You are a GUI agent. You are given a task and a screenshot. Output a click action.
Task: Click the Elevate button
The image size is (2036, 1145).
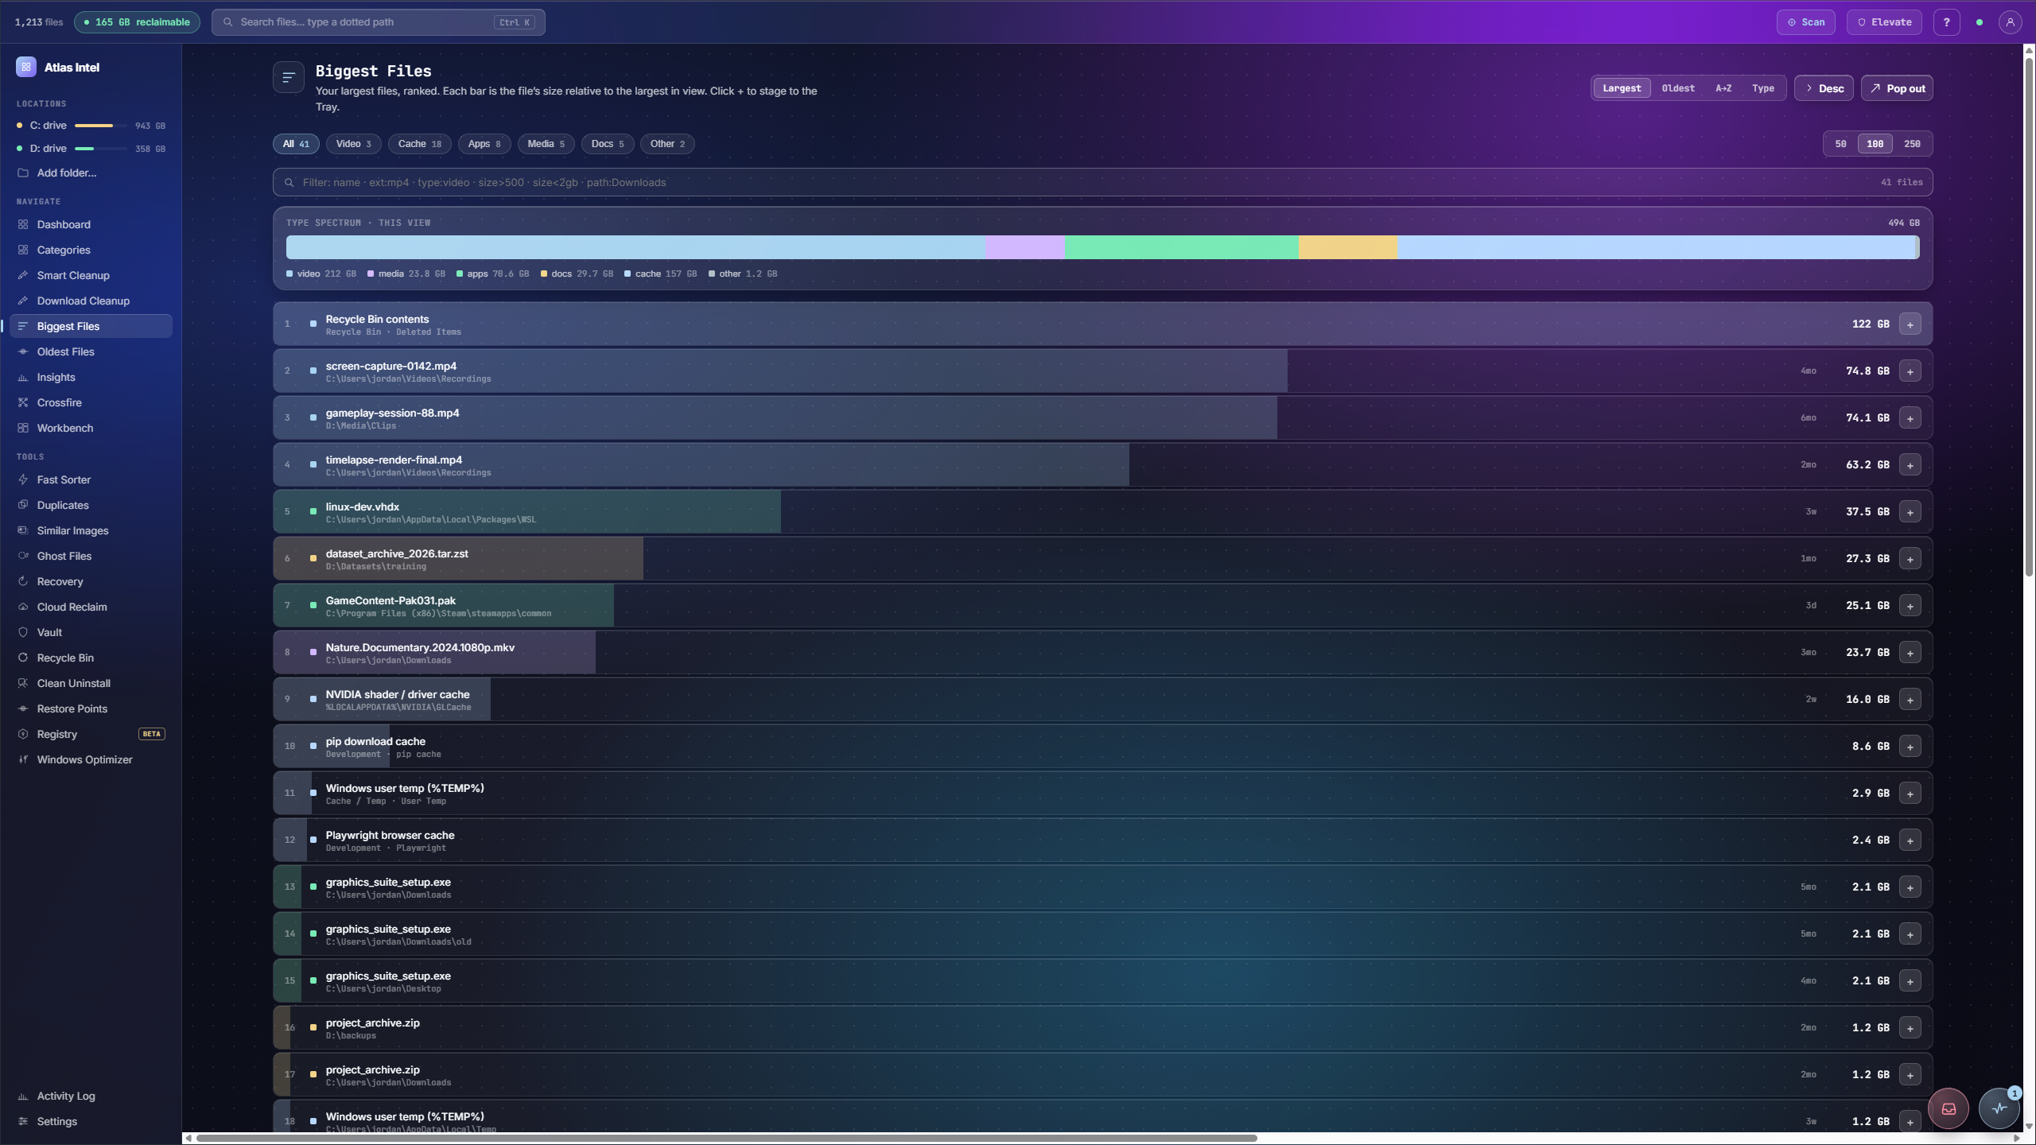[x=1884, y=22]
